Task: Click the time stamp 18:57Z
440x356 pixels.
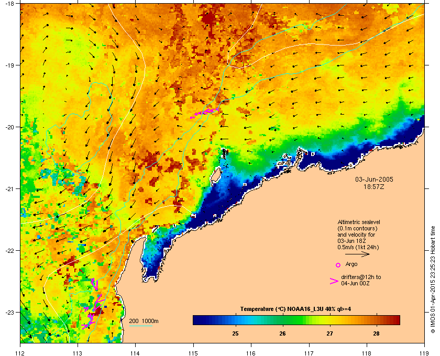Action: (x=374, y=186)
